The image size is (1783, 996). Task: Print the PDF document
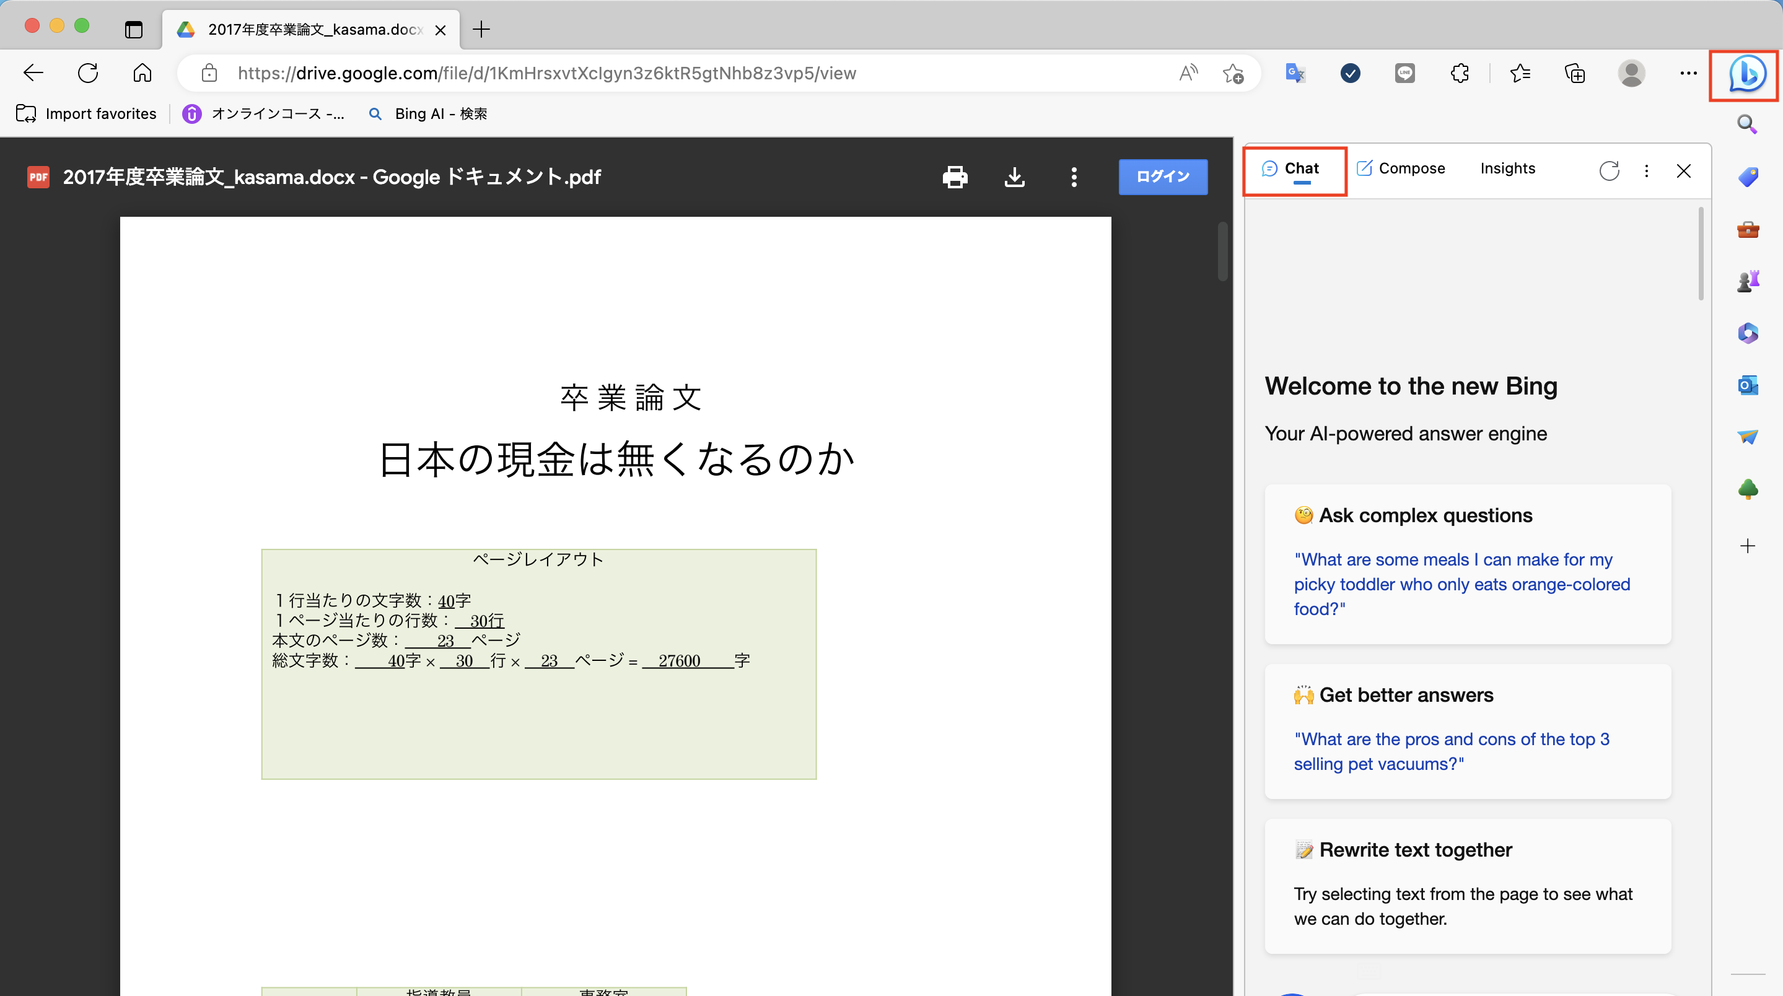955,177
